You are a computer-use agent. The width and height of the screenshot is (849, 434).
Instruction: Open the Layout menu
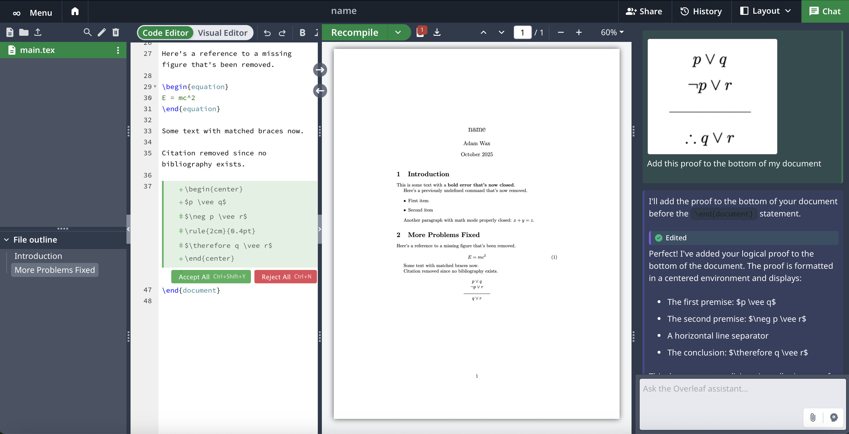pyautogui.click(x=766, y=11)
